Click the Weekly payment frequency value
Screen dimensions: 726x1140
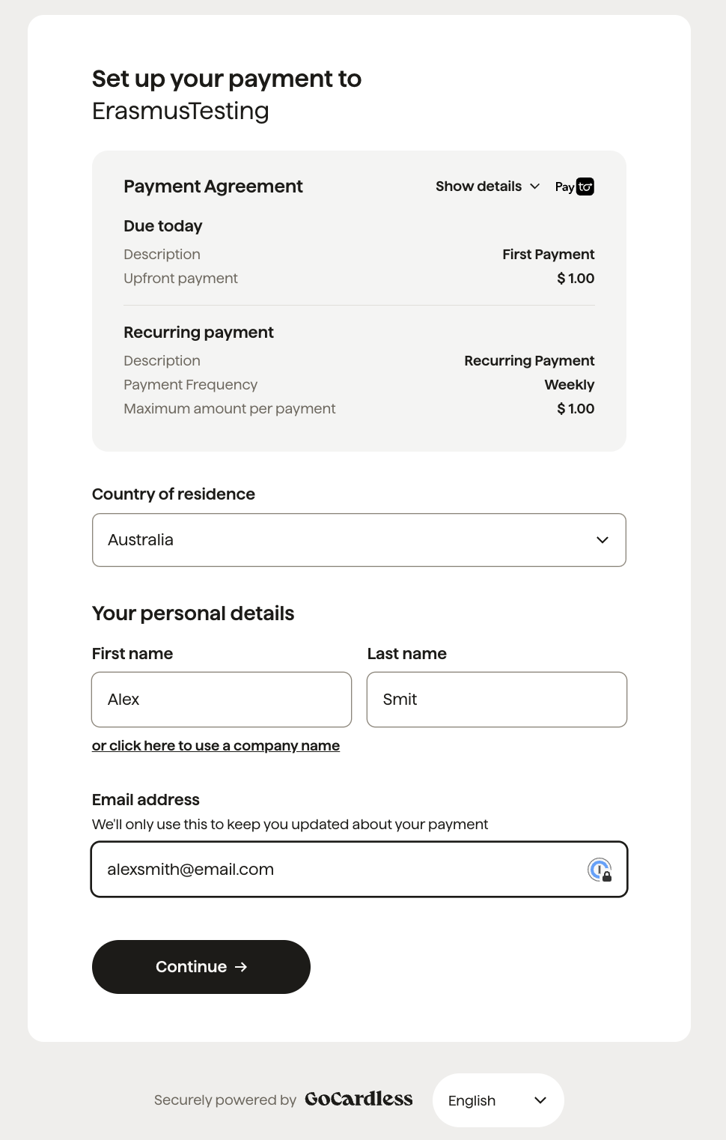pyautogui.click(x=570, y=385)
